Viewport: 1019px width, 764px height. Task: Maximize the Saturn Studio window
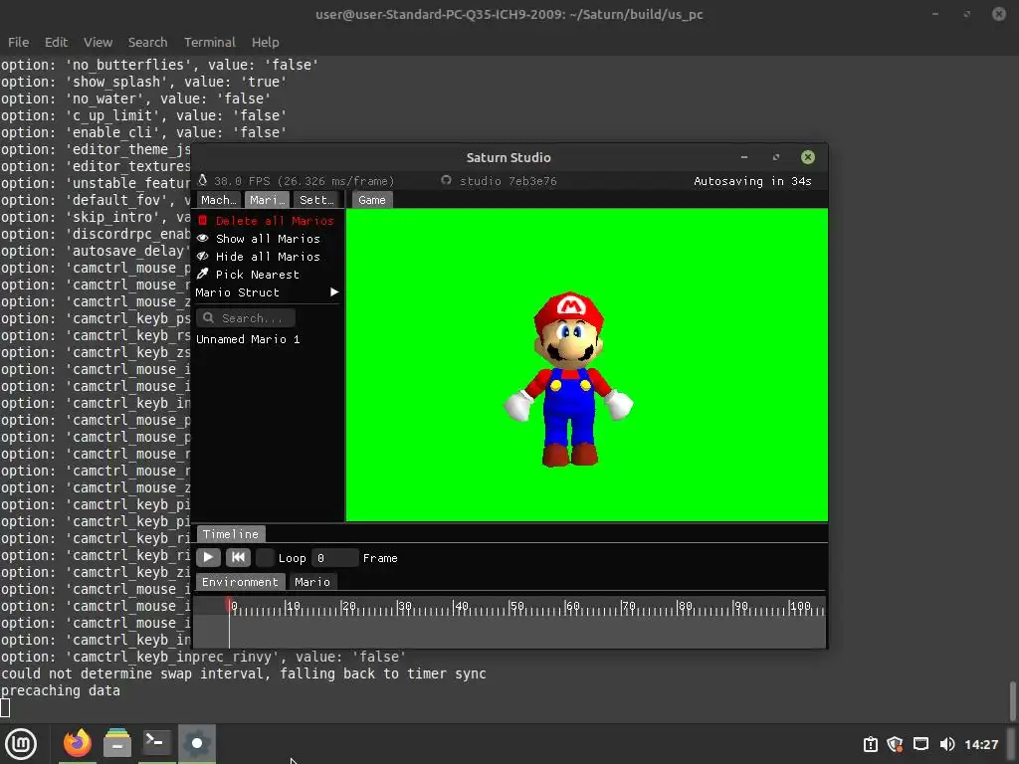[775, 157]
